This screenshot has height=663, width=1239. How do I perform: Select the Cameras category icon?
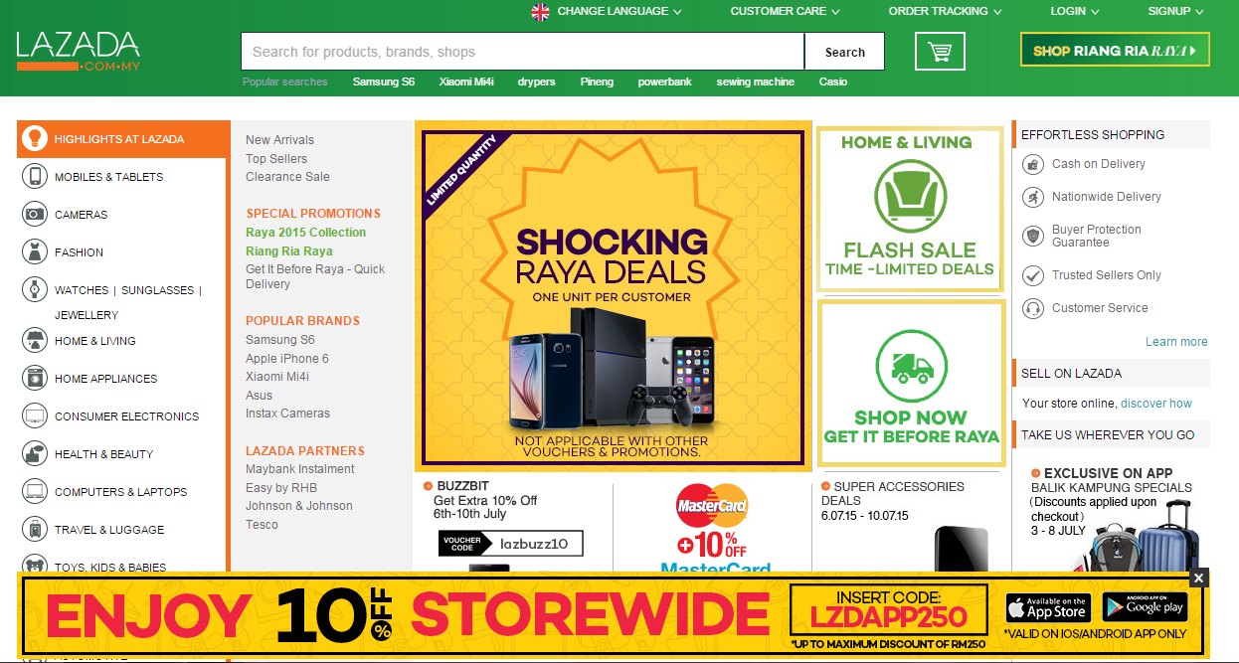[x=35, y=215]
